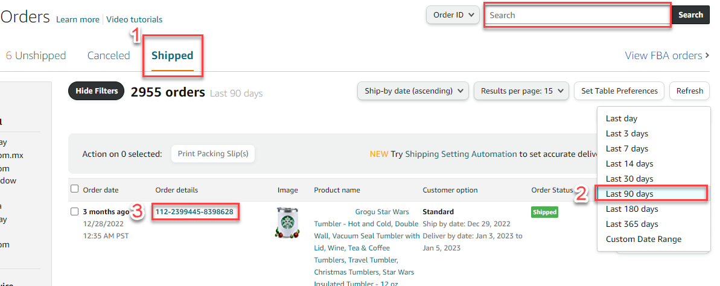Click the Set Table Preferences button

[x=619, y=91]
